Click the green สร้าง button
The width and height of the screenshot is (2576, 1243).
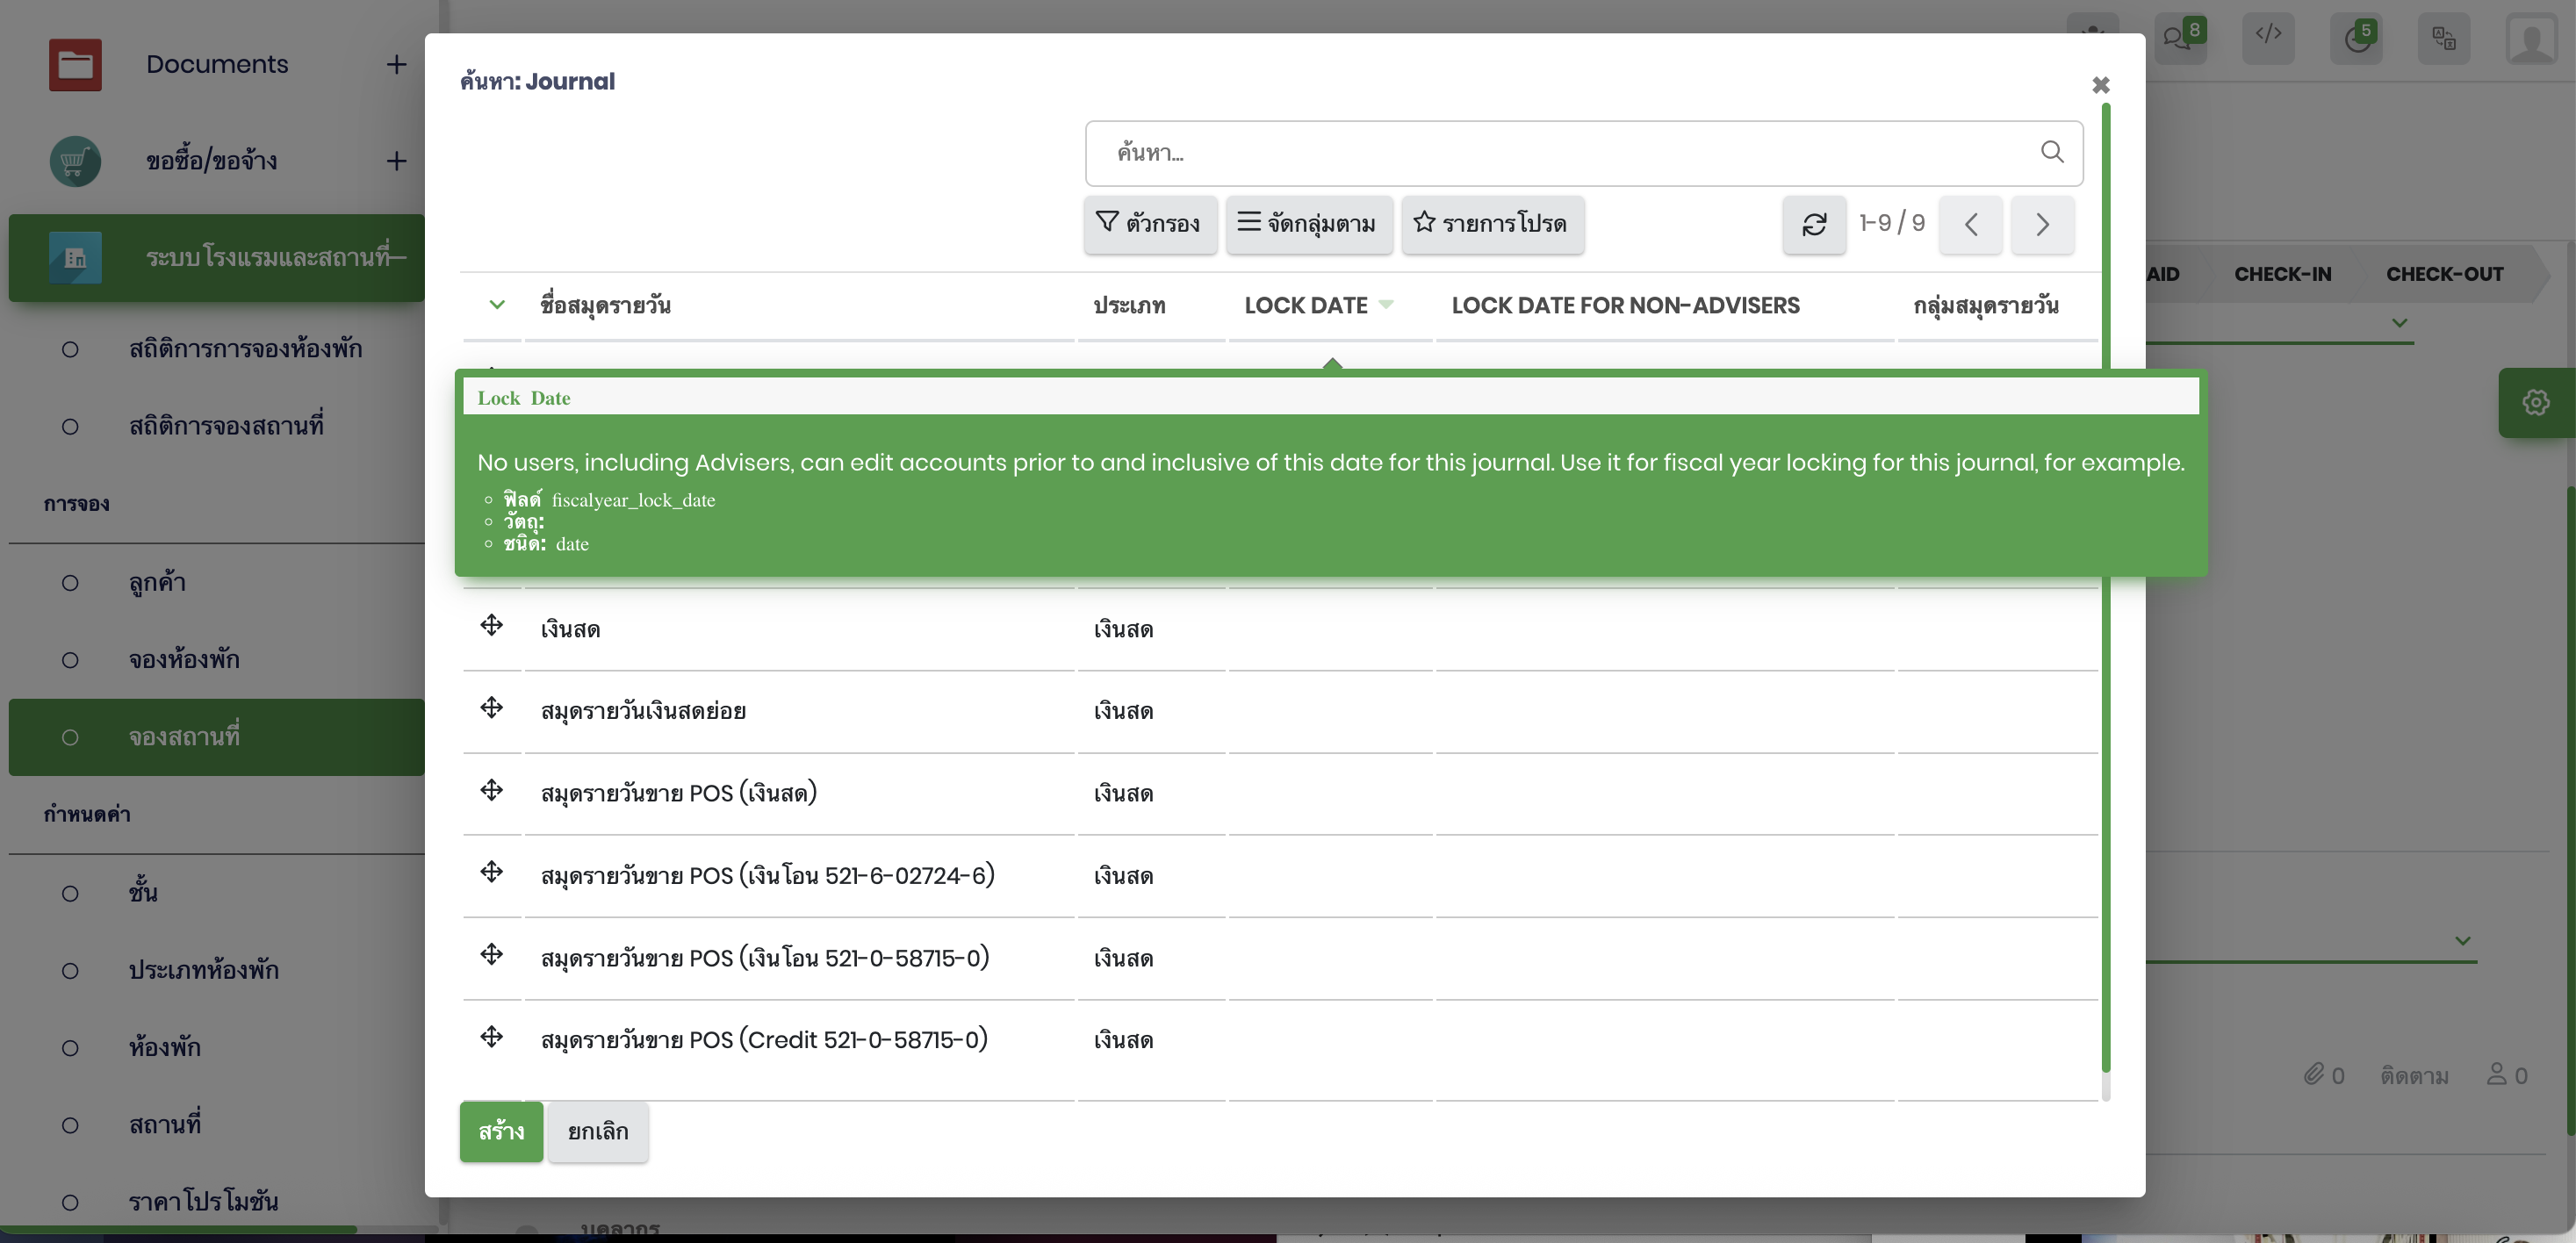pyautogui.click(x=501, y=1131)
